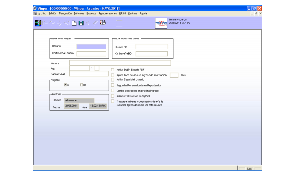Restore the inner Usuarios child window
Image resolution: width=284 pixels, height=181 pixels.
click(x=256, y=14)
